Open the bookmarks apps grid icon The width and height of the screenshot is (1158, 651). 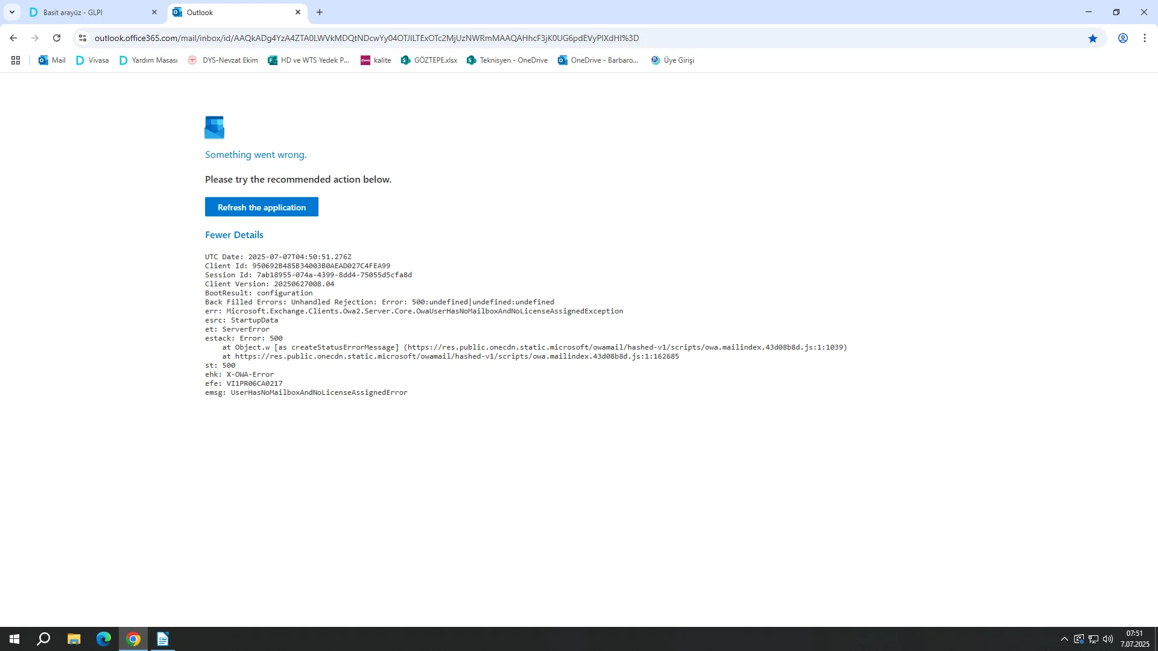[x=16, y=60]
